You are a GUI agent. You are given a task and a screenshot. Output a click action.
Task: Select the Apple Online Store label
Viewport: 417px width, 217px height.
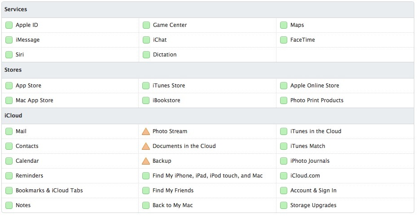click(315, 86)
